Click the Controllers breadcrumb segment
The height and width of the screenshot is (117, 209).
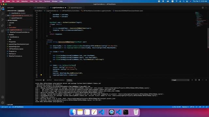tap(39, 11)
